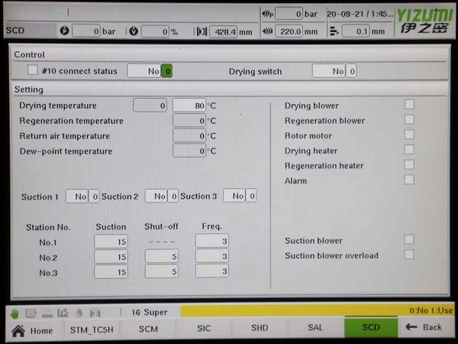
Task: Click the mold position icon beside 428.4 mm
Action: (202, 31)
